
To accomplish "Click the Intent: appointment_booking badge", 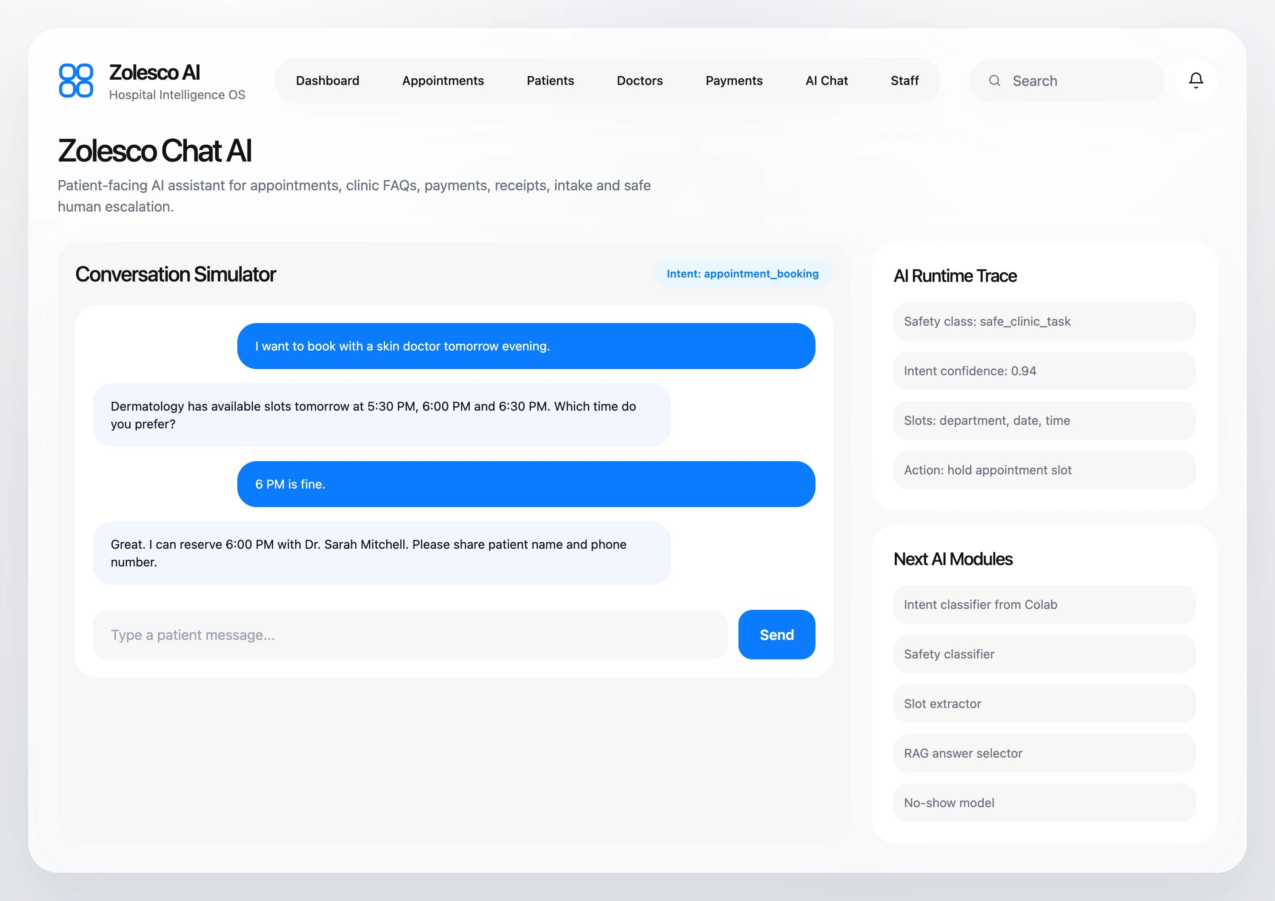I will tap(742, 273).
